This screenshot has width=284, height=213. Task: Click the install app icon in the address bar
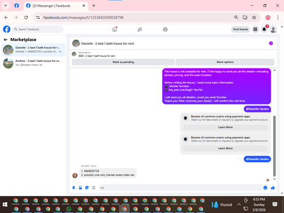tap(245, 18)
